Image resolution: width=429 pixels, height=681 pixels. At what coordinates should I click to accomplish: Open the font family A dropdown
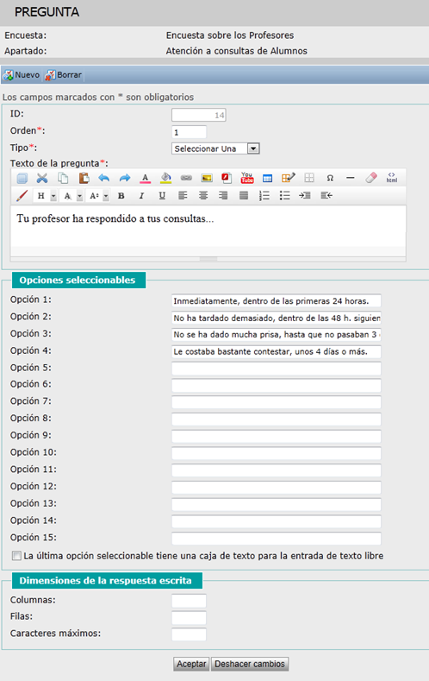click(72, 196)
